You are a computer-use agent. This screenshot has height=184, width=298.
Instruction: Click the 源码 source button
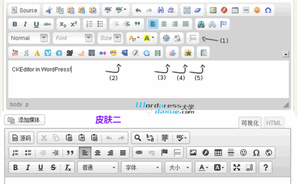(21, 138)
